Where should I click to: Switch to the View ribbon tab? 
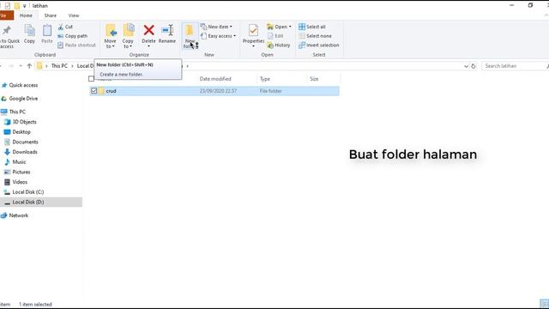click(x=74, y=15)
